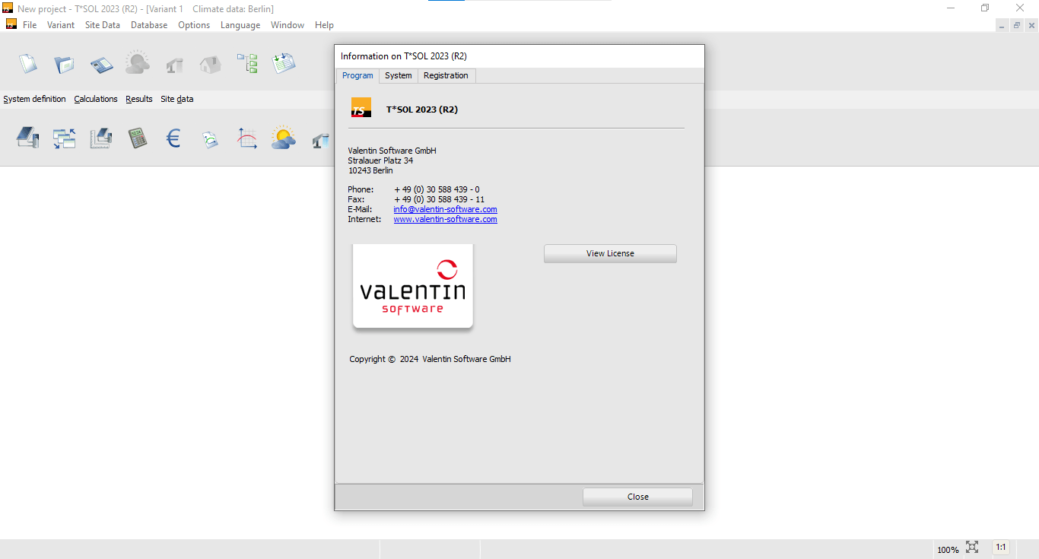Open the info@valentin-software.com email link

(445, 209)
